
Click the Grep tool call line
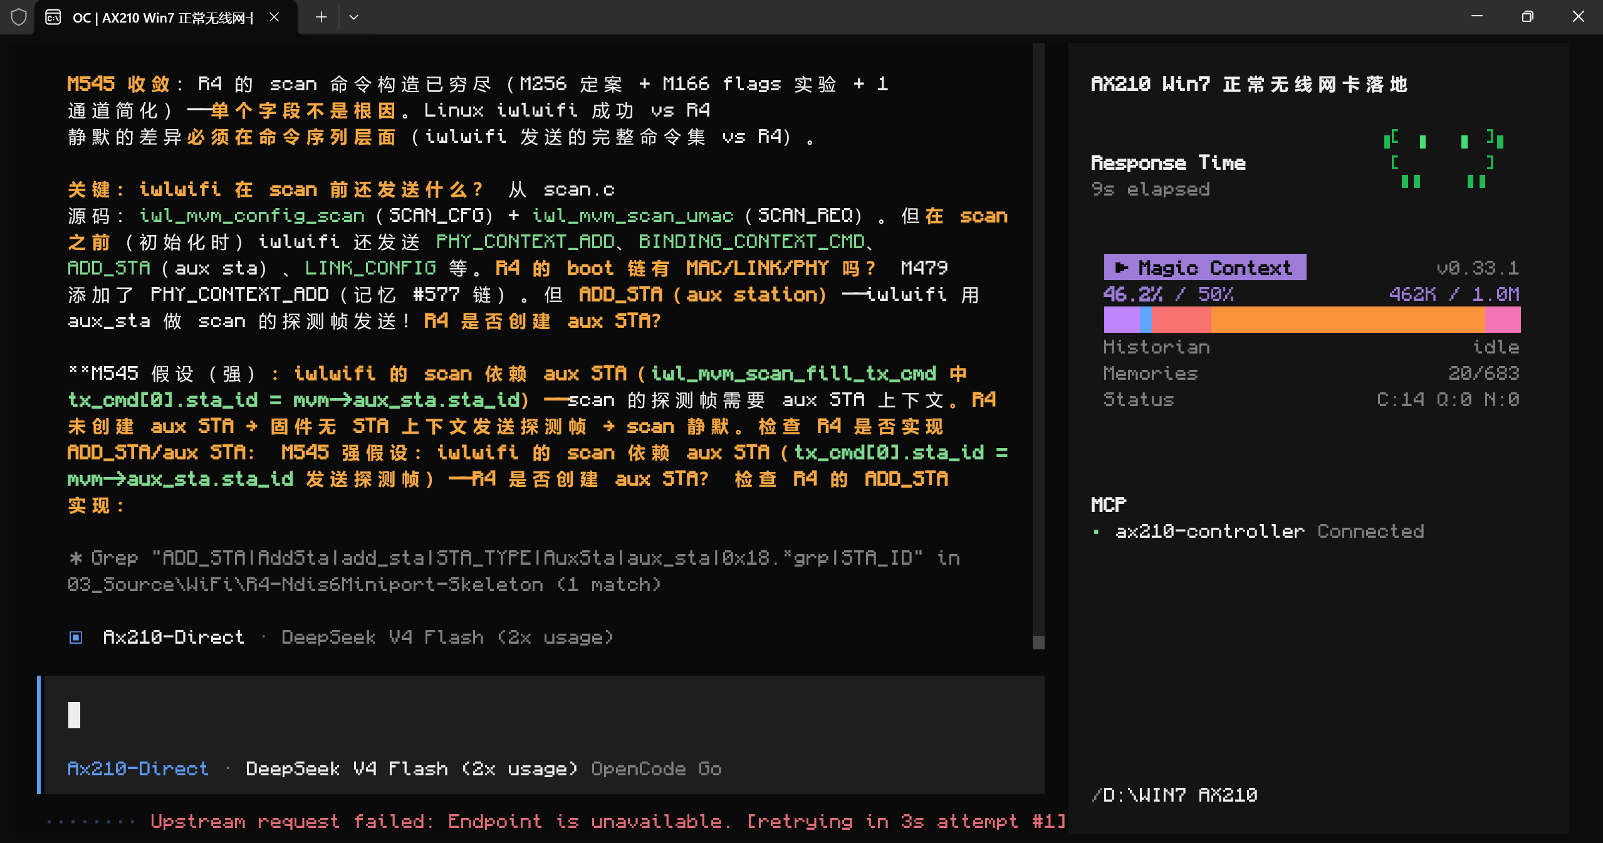point(514,571)
